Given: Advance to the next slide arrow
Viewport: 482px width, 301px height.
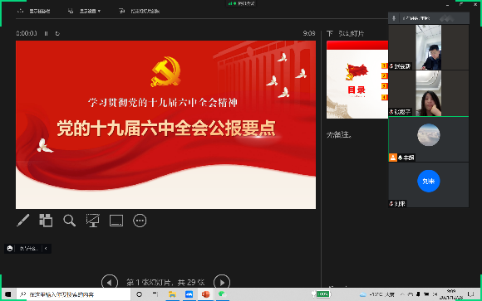Looking at the screenshot, I should [222, 282].
